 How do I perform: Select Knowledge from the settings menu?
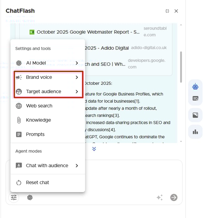(x=38, y=120)
